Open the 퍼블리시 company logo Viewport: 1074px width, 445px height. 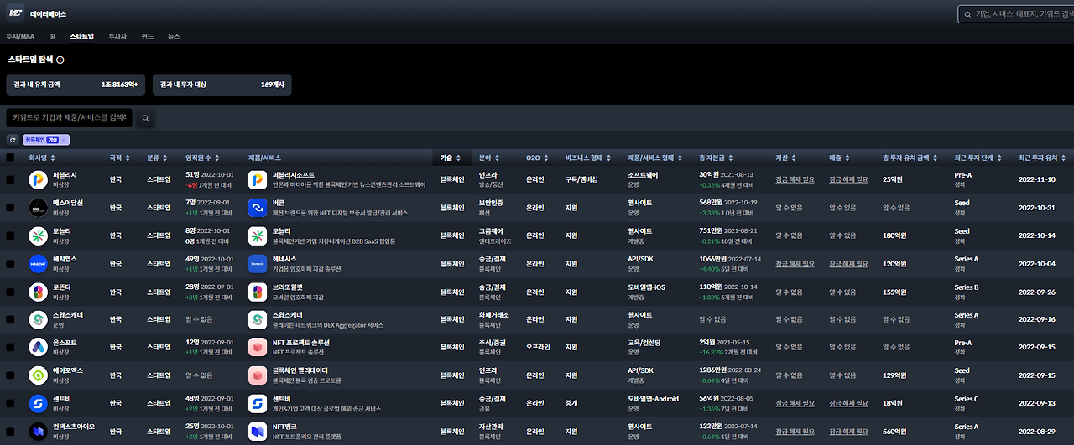[x=39, y=179]
